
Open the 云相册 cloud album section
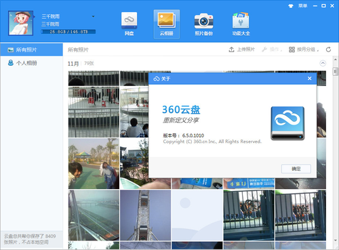[167, 24]
